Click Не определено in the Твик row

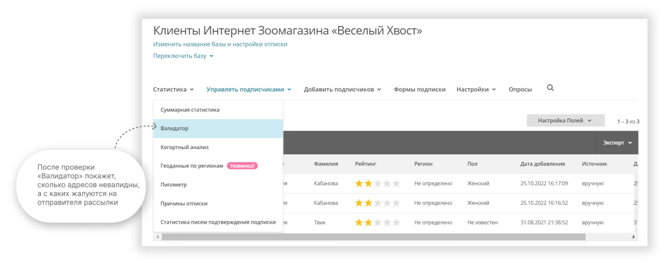pyautogui.click(x=433, y=223)
